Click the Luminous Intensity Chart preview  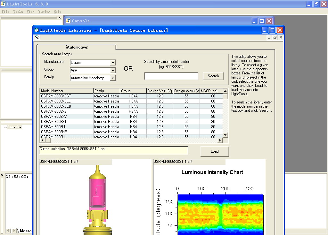pyautogui.click(x=209, y=197)
